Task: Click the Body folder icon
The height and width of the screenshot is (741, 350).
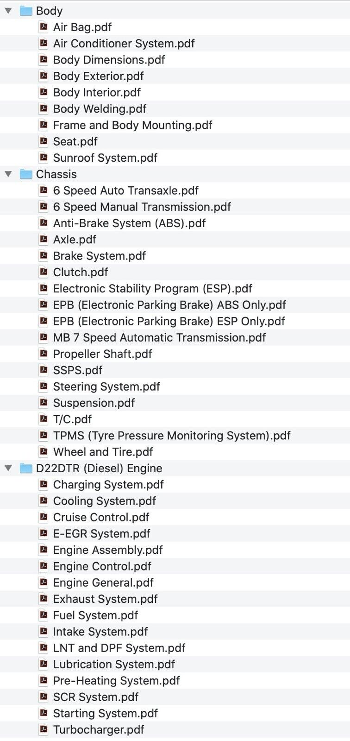Action: [x=26, y=11]
